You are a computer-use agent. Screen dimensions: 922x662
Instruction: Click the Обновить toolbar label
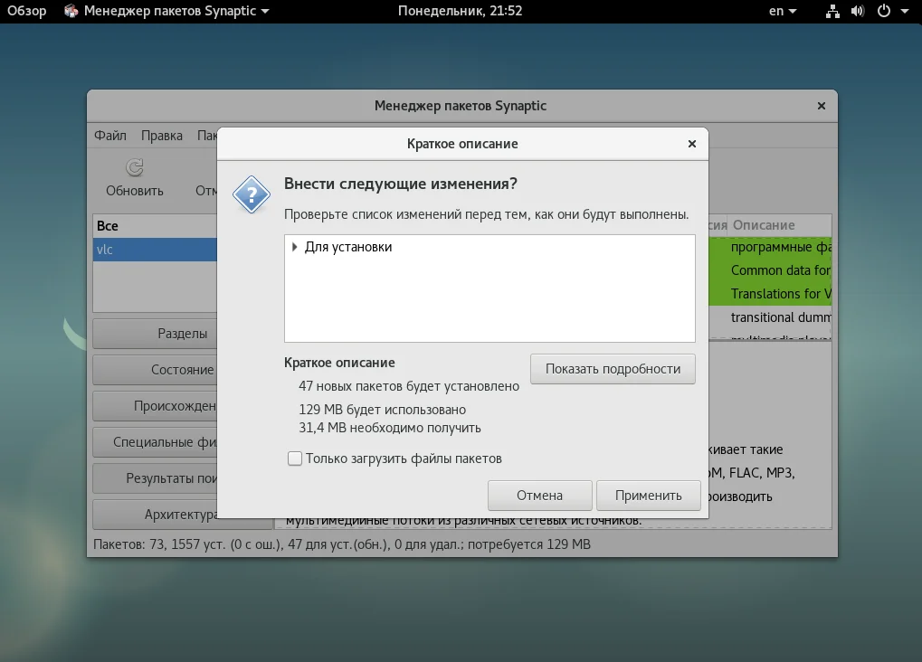pos(135,191)
